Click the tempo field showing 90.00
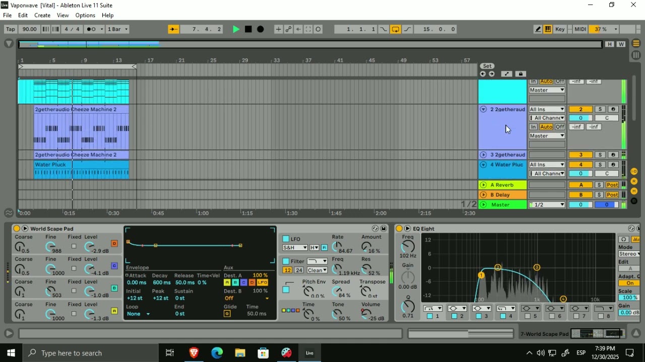This screenshot has width=645, height=362. (30, 29)
